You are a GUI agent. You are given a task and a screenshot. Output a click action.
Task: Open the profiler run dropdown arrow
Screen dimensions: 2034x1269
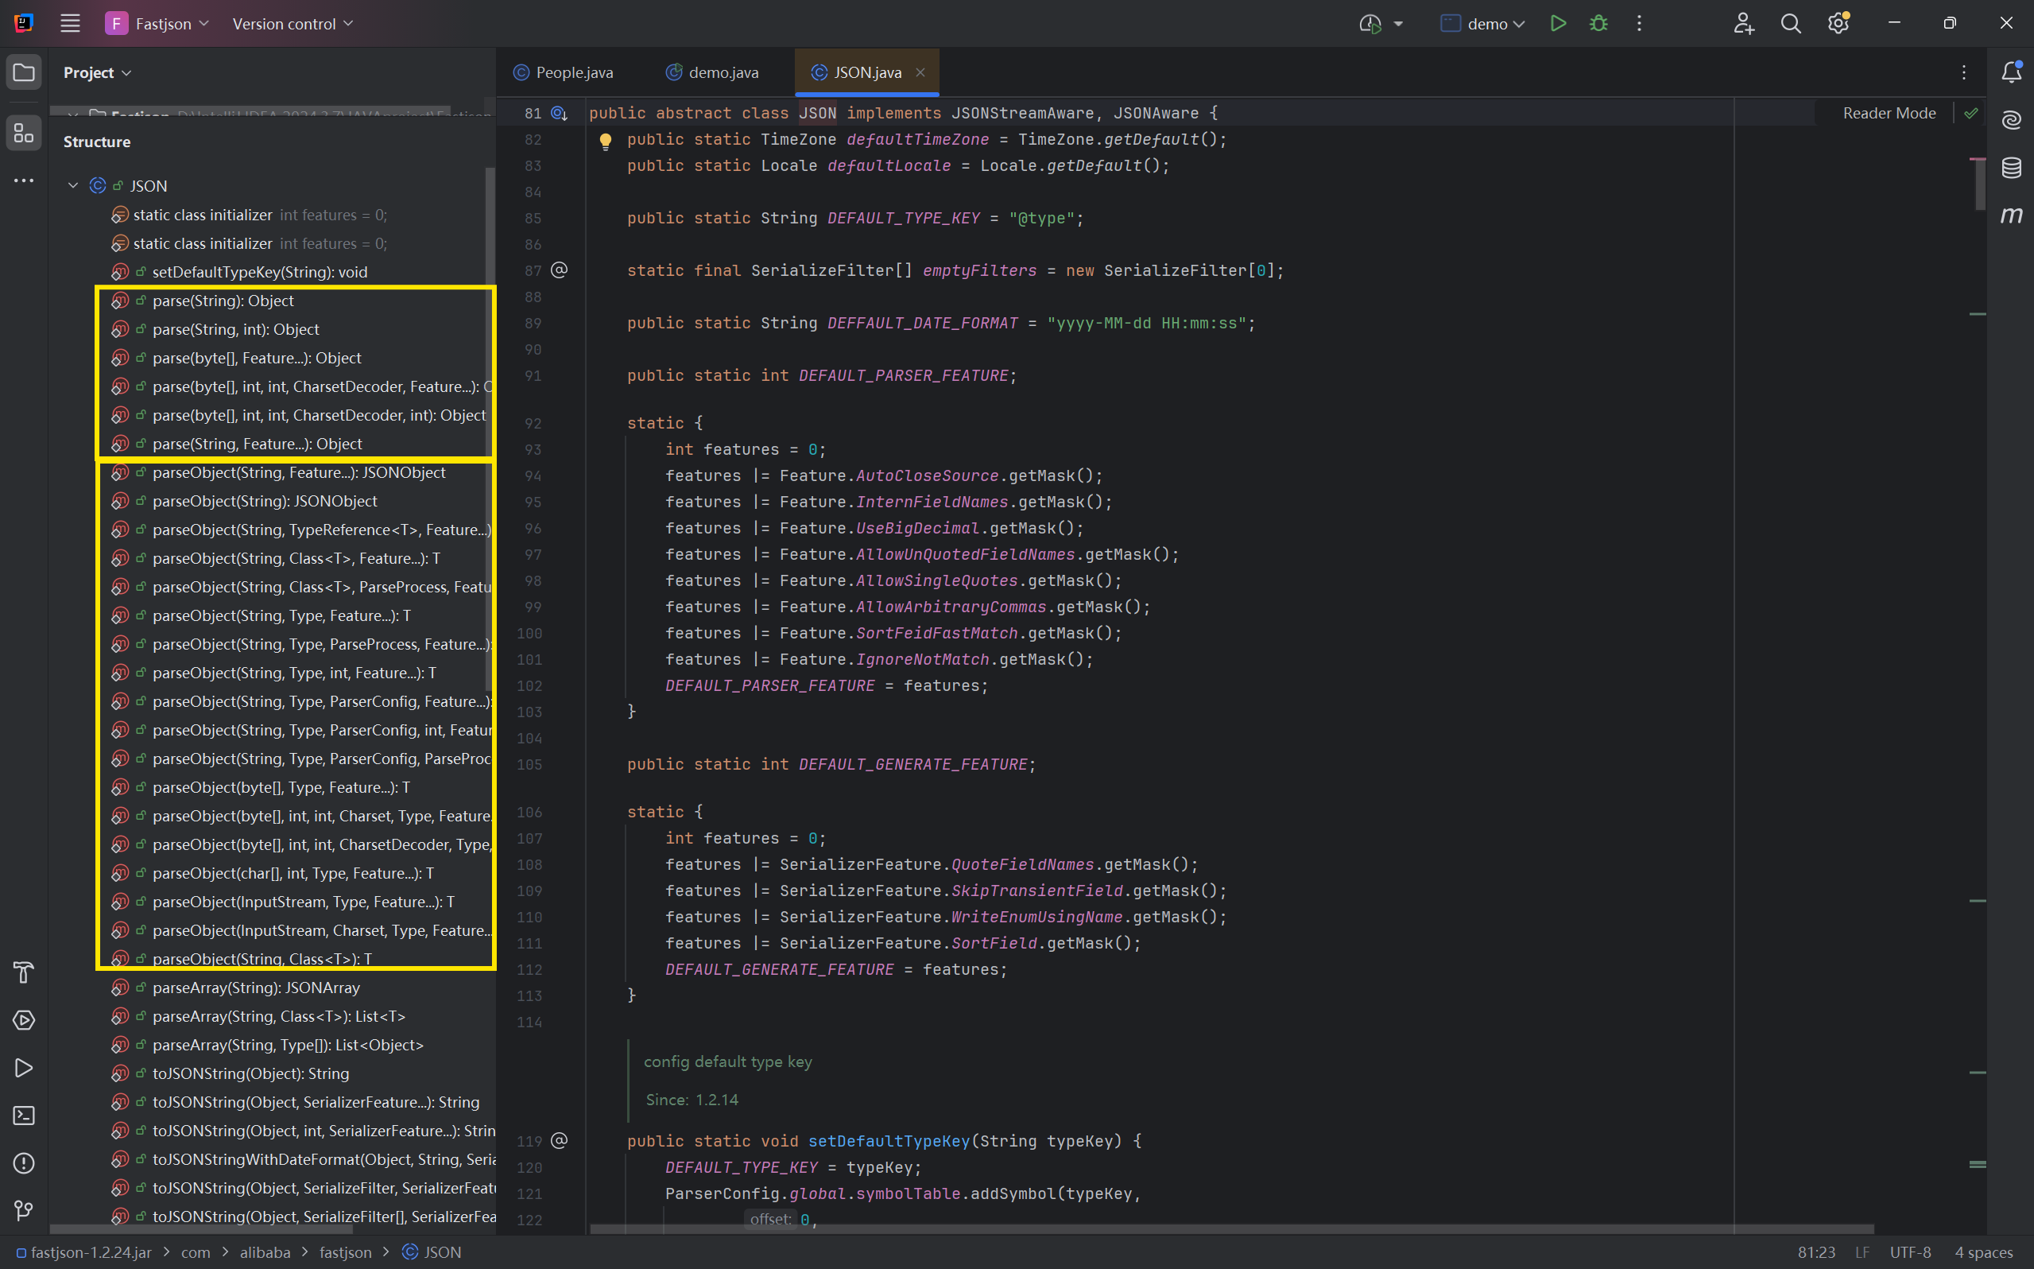click(1398, 24)
